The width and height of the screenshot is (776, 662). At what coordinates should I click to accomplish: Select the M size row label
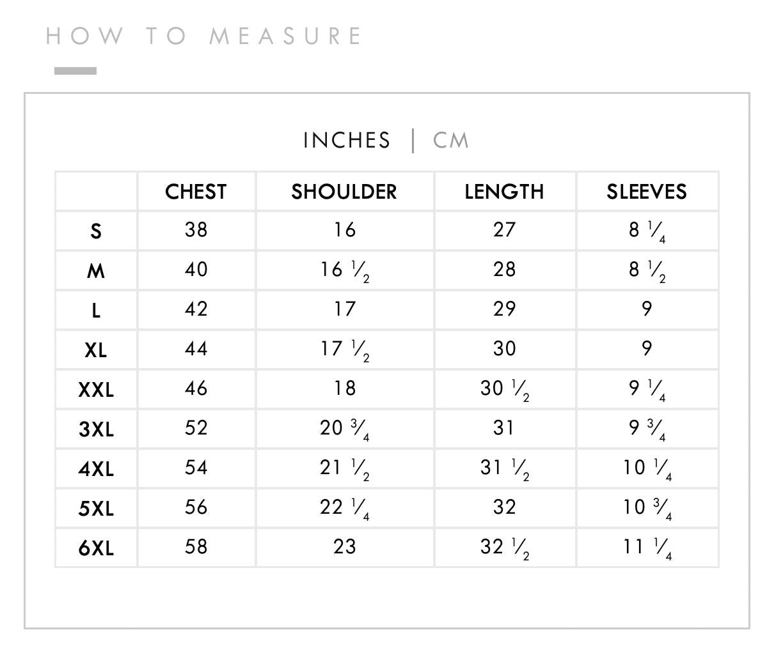click(96, 271)
